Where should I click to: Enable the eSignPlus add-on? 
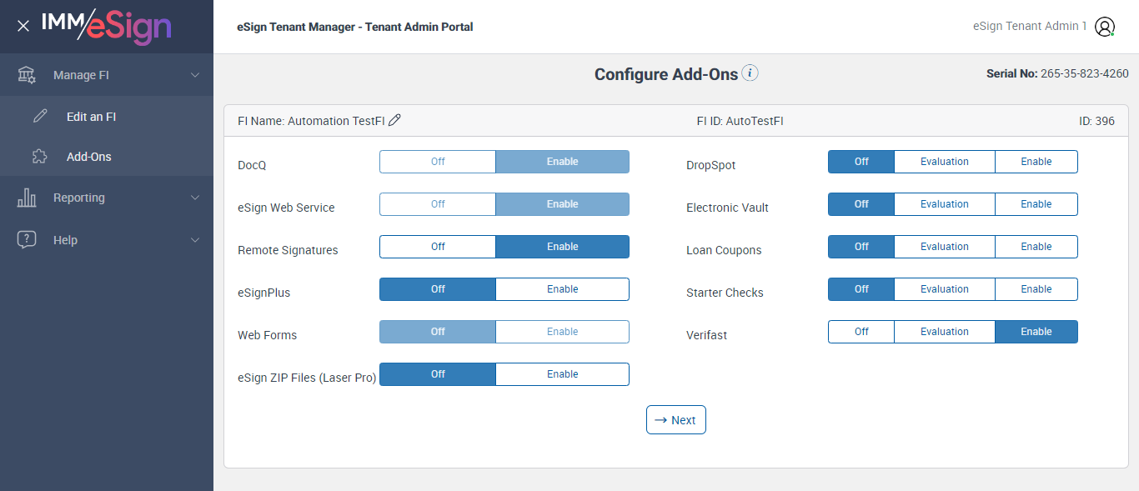[562, 289]
